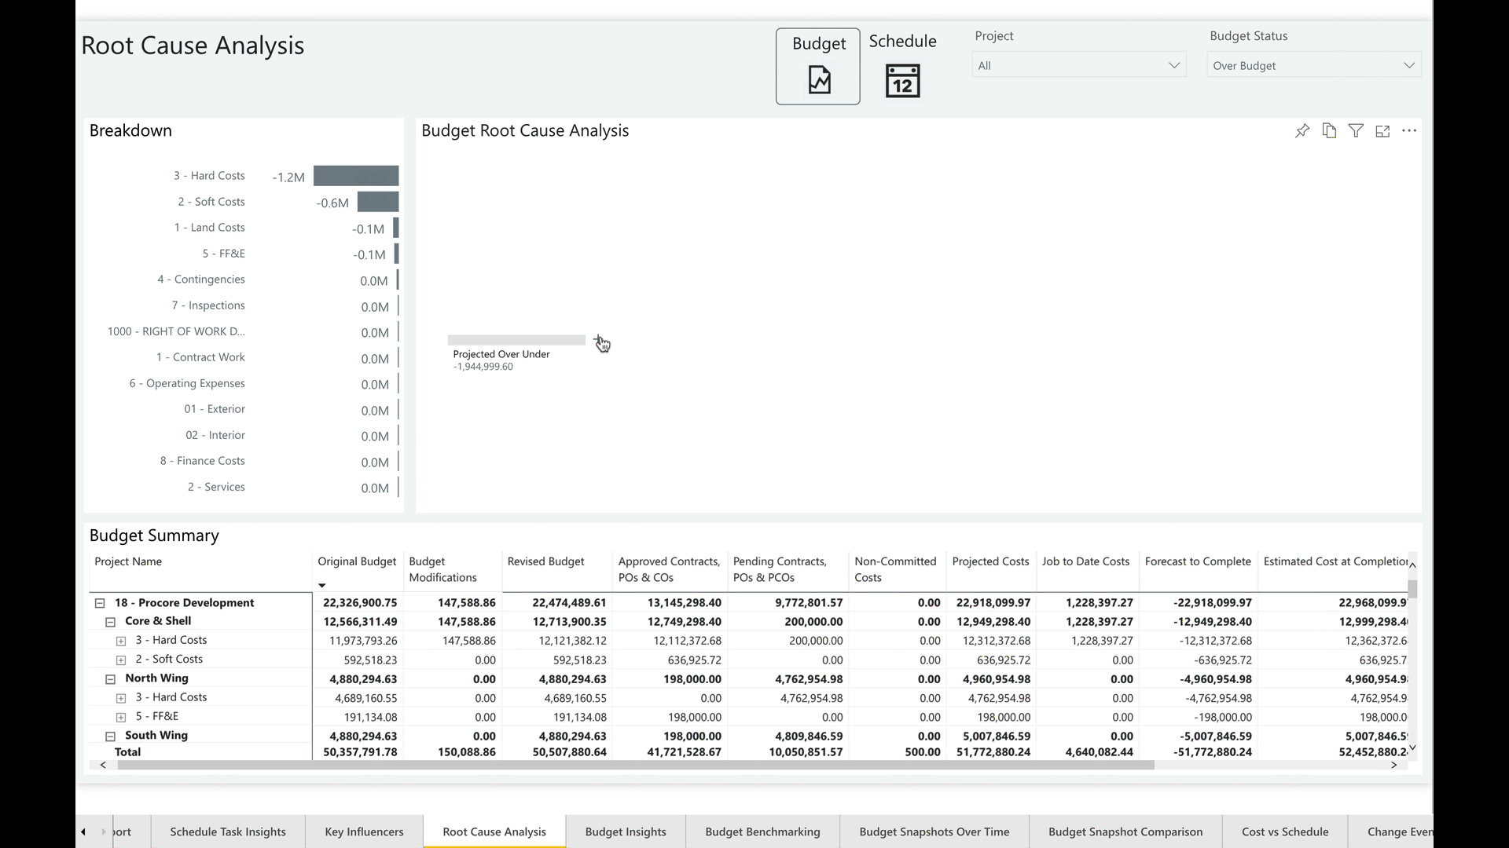This screenshot has height=848, width=1509.
Task: Click plus icon beside Projected Over Under
Action: click(598, 339)
